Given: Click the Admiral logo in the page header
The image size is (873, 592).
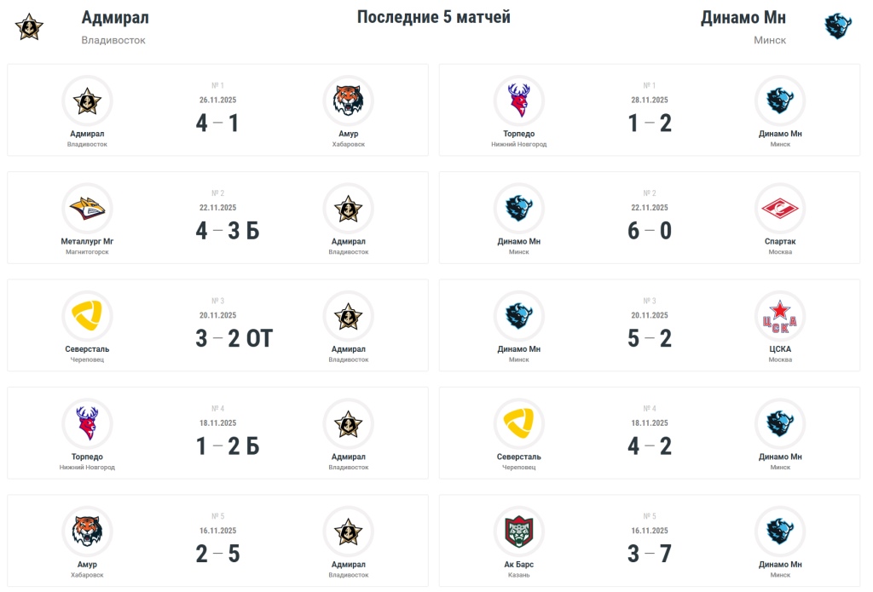Looking at the screenshot, I should (x=29, y=27).
